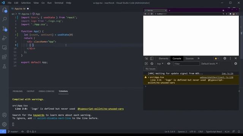Toggle the device toolbar in DevTools
This screenshot has width=243, height=136.
[151, 59]
